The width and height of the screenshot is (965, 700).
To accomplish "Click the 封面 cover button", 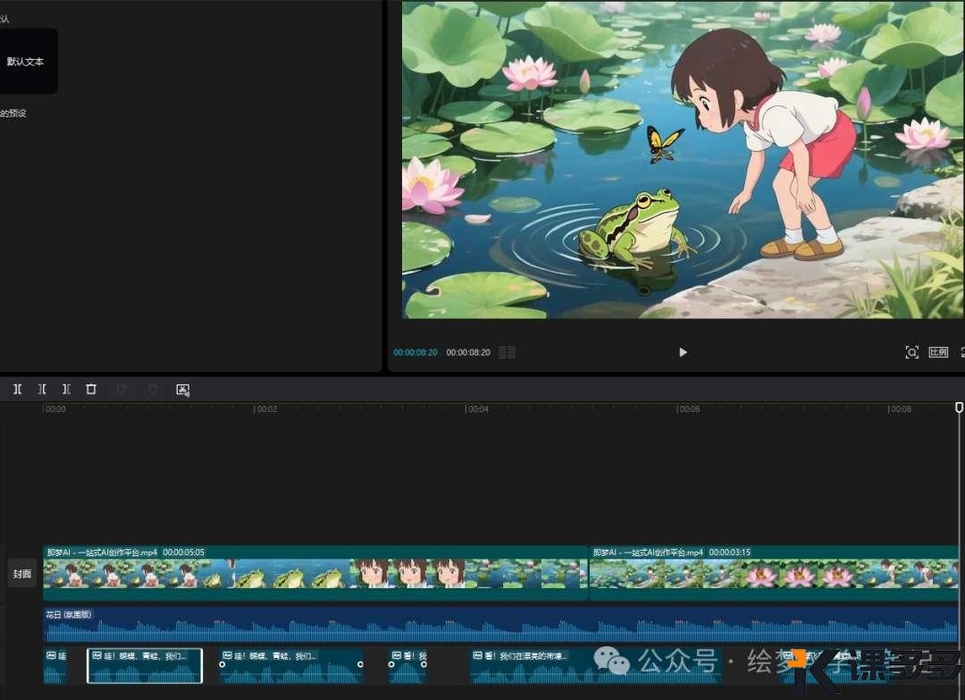I will pos(21,574).
